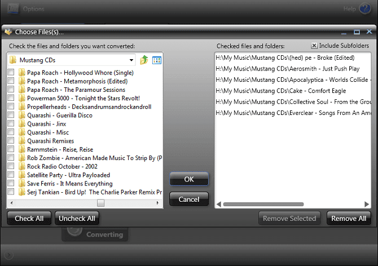The image size is (378, 266).
Task: Tick the Satellite Party - Ultra Payloaded checkbox
Action: point(11,175)
